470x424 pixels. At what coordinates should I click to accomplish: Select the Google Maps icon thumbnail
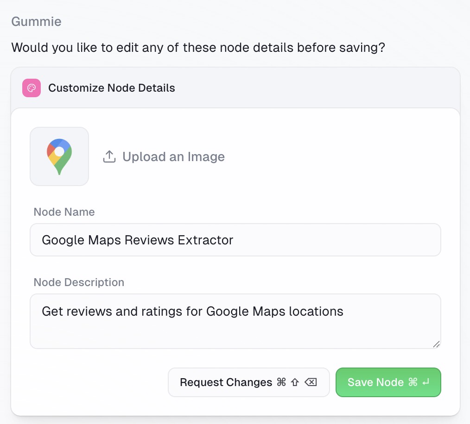[x=59, y=156]
